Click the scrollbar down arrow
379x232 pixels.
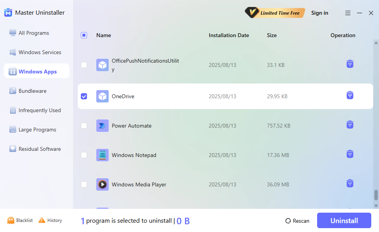(x=376, y=206)
